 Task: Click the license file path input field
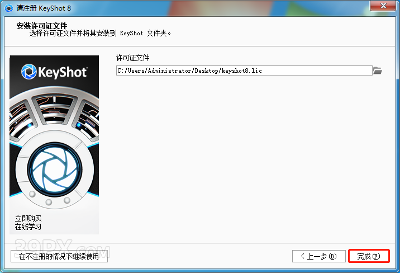point(244,71)
